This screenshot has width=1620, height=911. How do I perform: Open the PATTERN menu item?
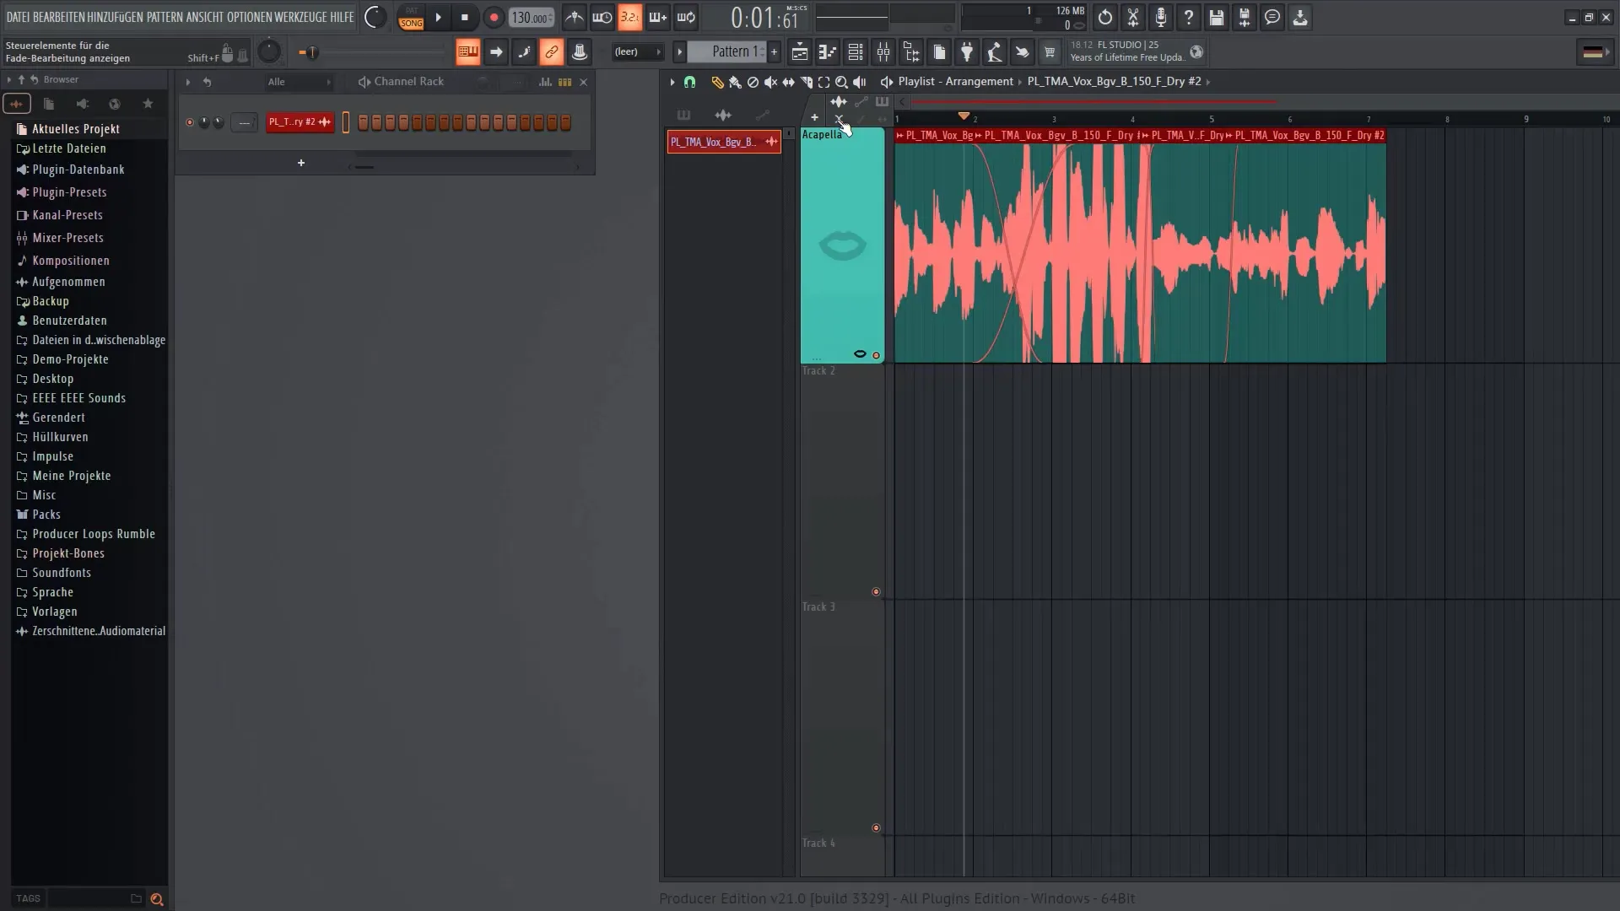tap(164, 15)
